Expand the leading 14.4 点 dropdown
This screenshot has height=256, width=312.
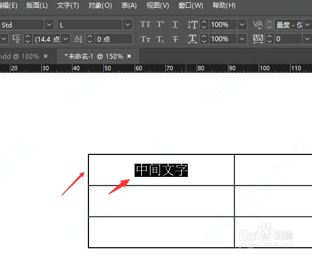(x=66, y=39)
